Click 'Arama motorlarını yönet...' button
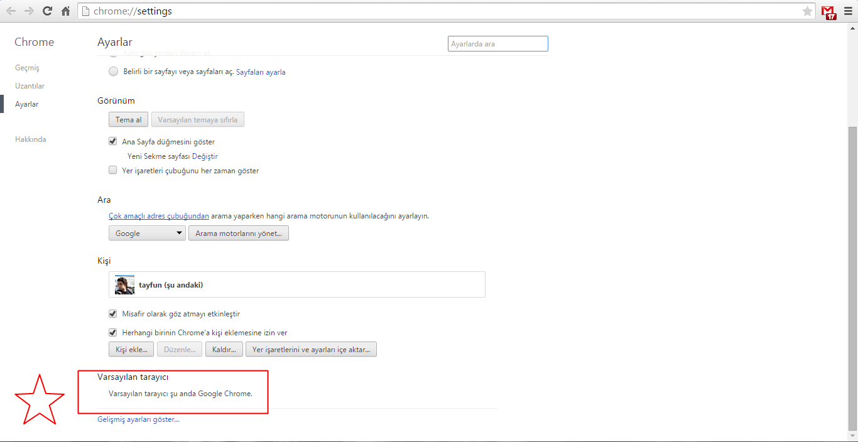 (x=239, y=233)
